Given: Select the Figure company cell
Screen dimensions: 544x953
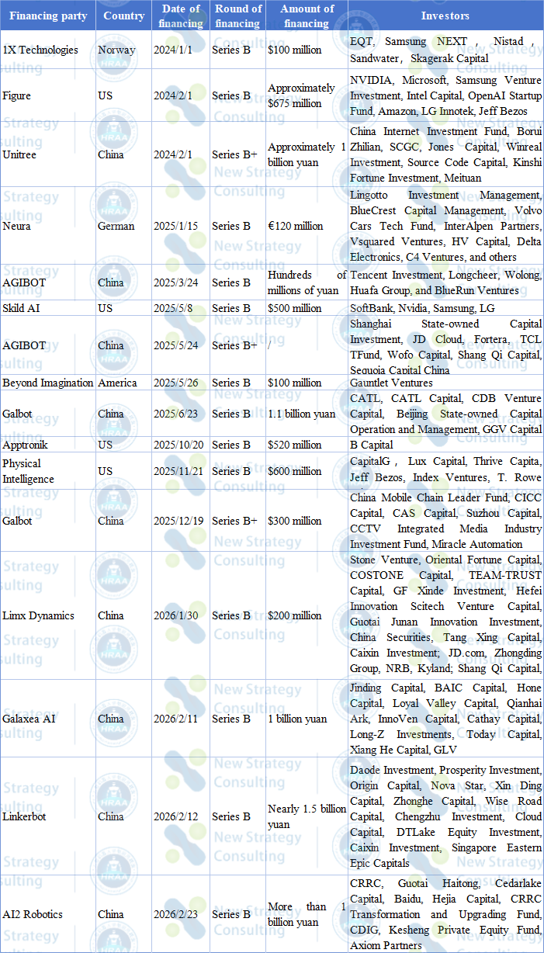Looking at the screenshot, I should point(18,95).
